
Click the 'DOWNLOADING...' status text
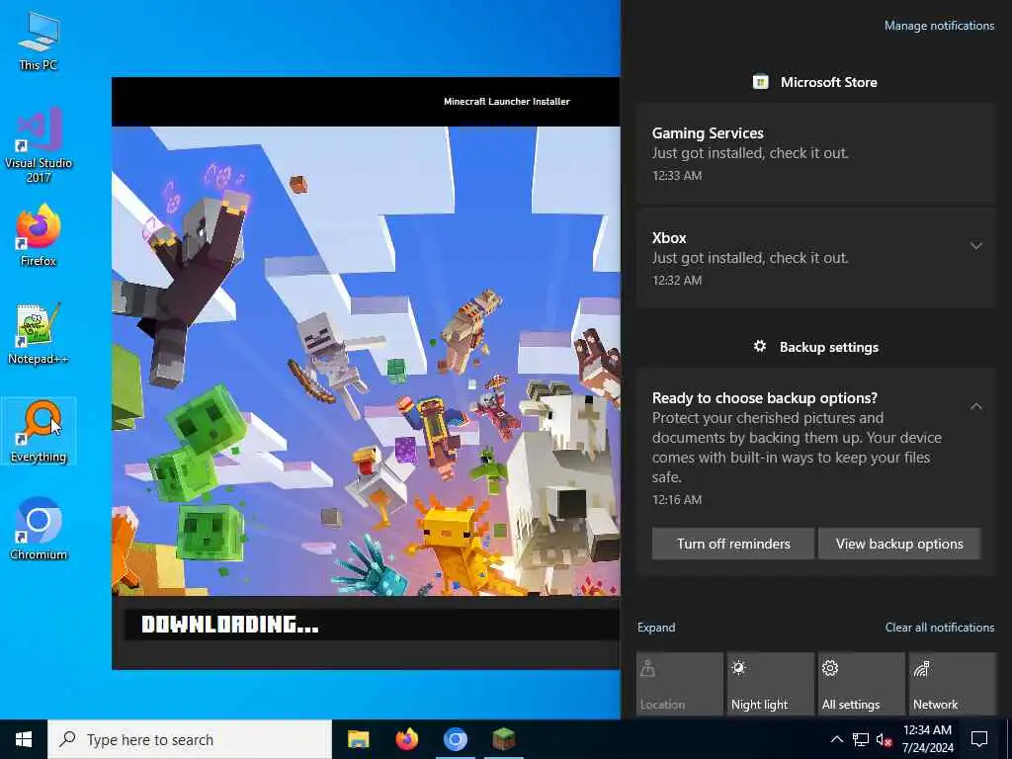[229, 625]
